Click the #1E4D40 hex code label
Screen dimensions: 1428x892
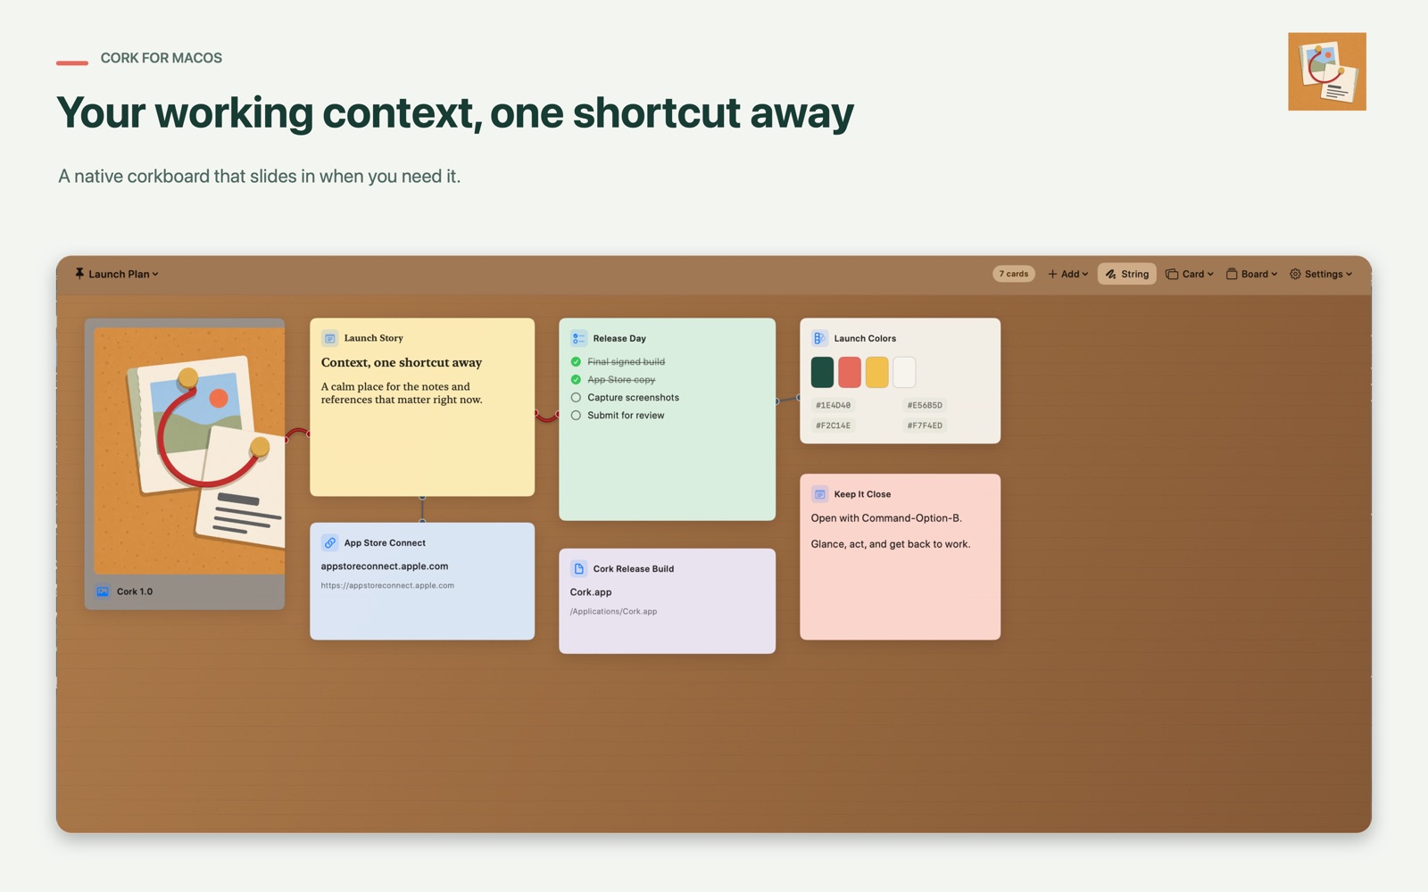click(x=833, y=405)
